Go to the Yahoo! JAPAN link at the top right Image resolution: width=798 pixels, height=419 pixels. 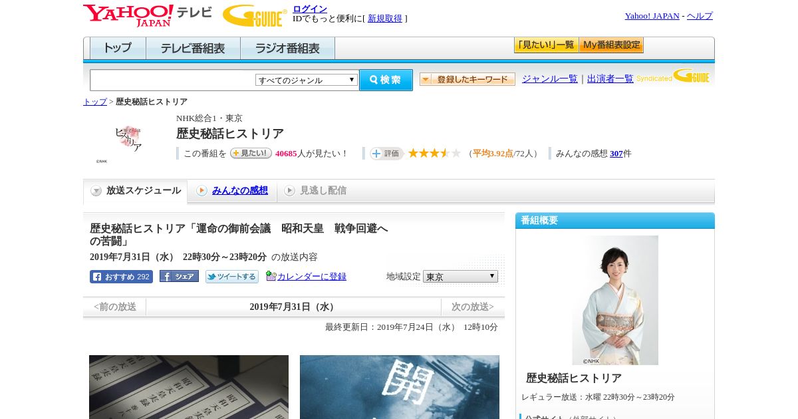click(652, 16)
